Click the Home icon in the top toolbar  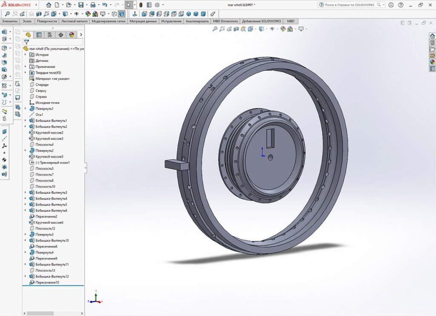point(49,5)
